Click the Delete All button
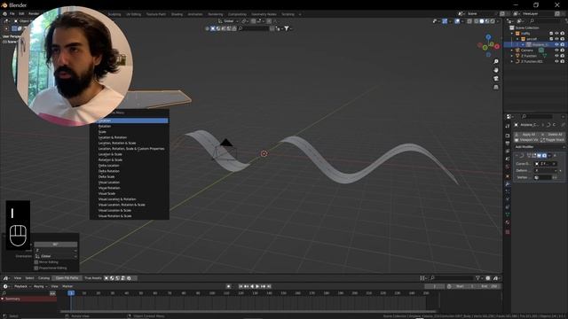The image size is (568, 319). coord(552,135)
